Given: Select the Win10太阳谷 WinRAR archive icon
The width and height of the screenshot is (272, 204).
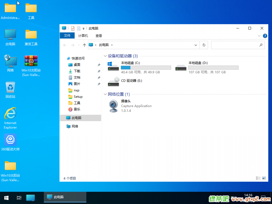Looking at the screenshot, I should point(31,66).
